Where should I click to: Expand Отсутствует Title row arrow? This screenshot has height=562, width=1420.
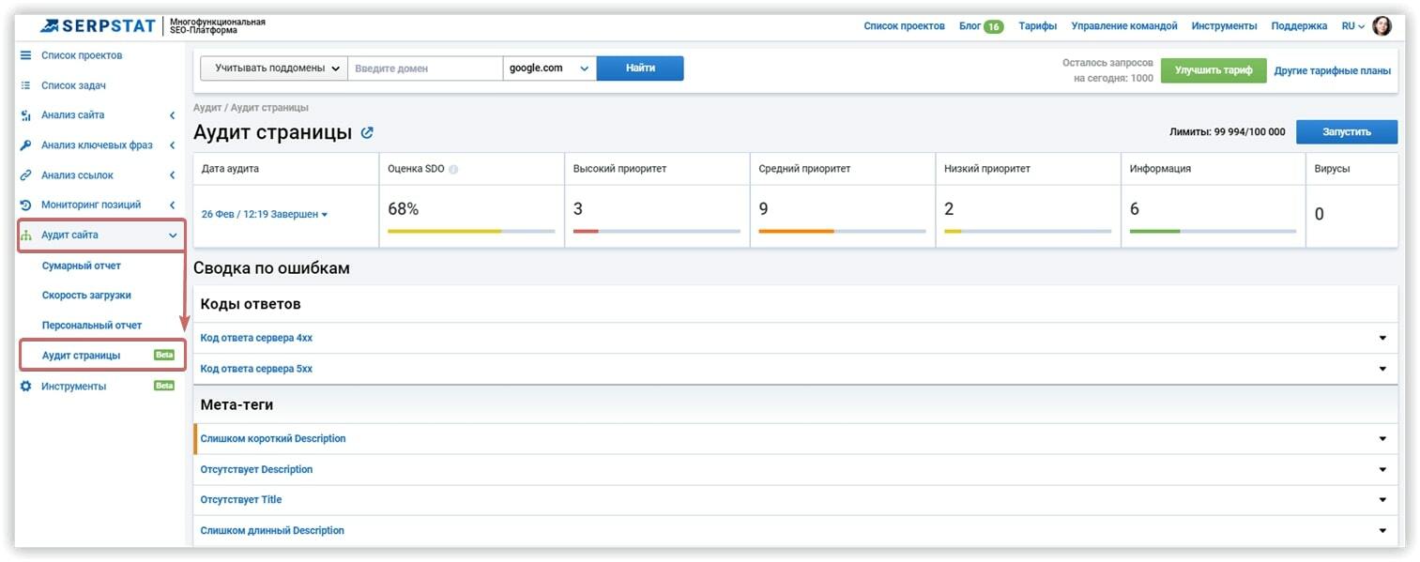tap(1382, 500)
